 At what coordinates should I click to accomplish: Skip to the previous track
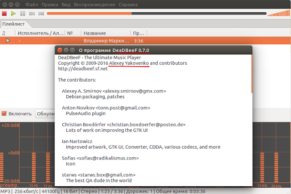32,14
